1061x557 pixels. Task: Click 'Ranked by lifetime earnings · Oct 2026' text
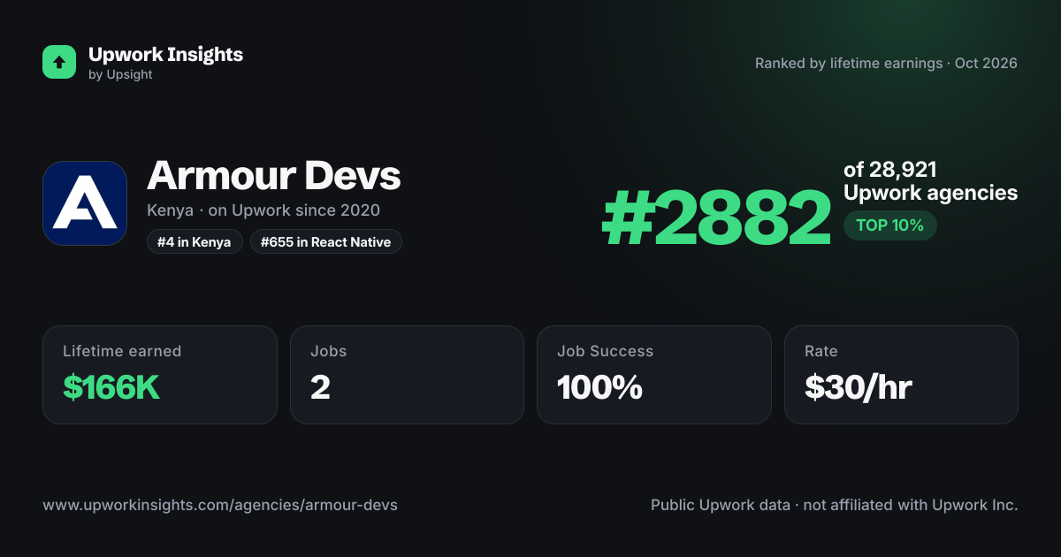[886, 64]
